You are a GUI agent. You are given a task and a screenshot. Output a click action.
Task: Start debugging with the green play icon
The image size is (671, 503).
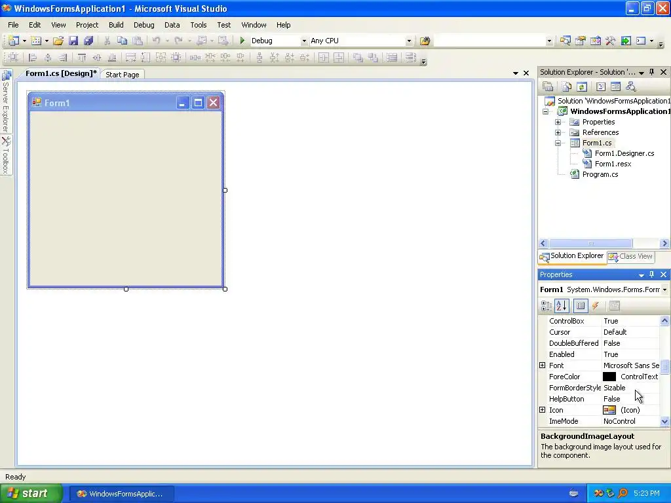tap(242, 41)
